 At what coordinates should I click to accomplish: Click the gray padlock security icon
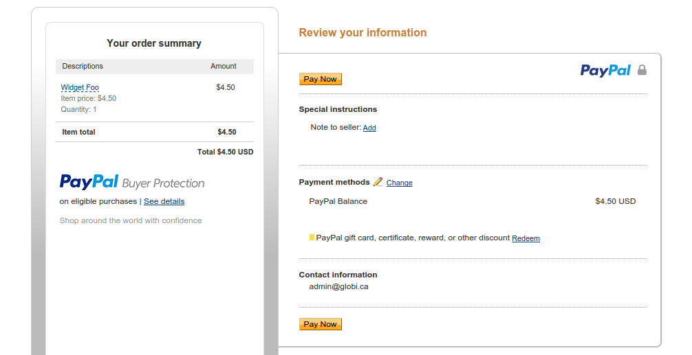642,70
